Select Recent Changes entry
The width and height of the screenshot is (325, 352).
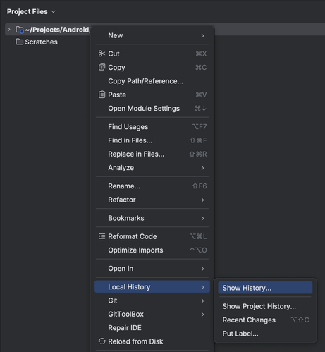tap(265, 320)
